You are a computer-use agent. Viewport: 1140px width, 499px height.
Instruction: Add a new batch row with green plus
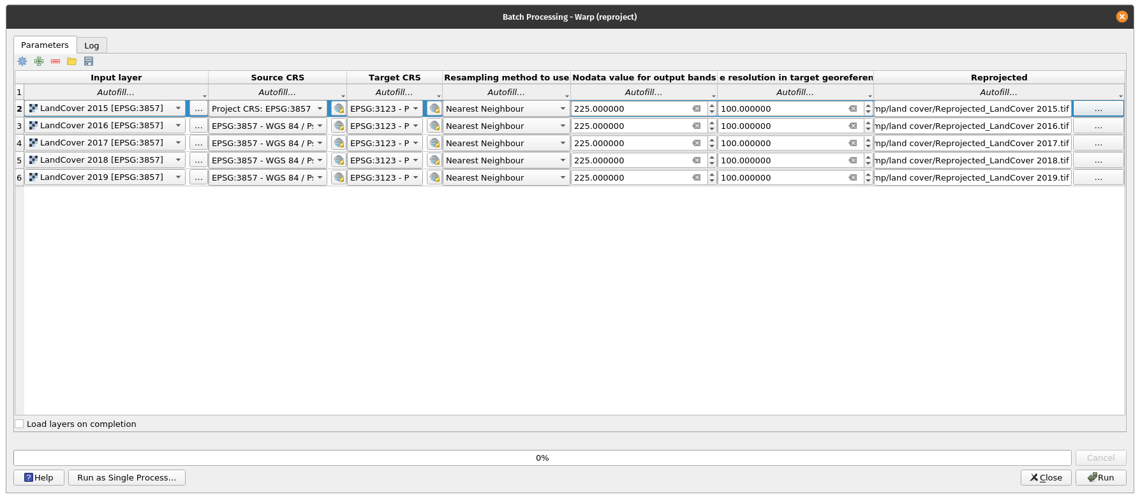pyautogui.click(x=39, y=61)
